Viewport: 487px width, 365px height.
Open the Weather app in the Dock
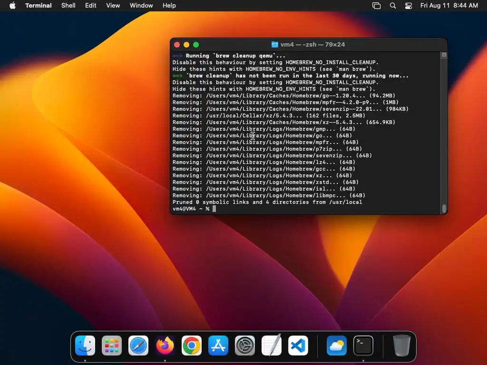click(337, 346)
